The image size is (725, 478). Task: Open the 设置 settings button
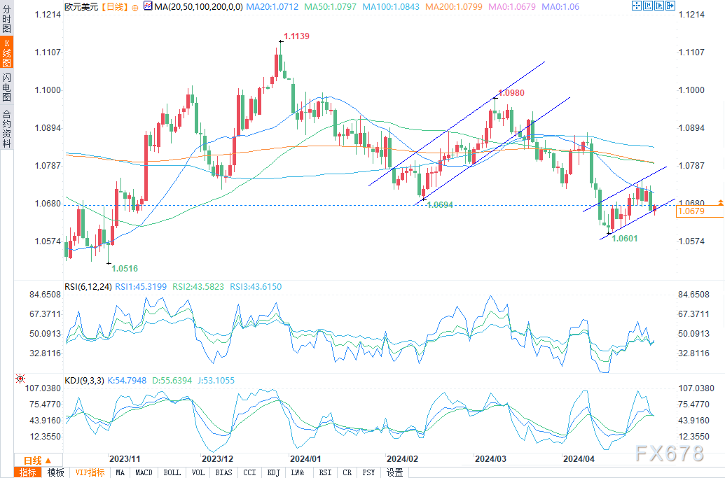[394, 472]
